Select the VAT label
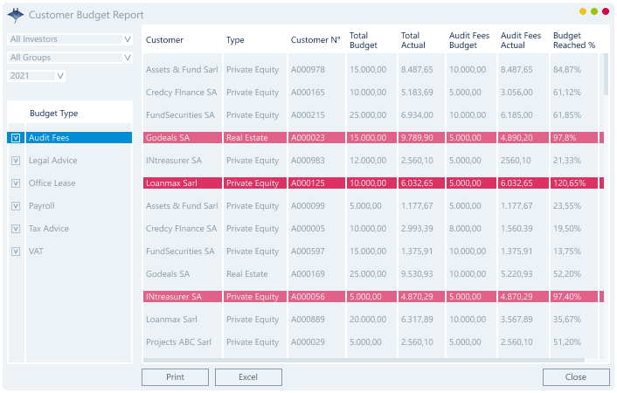Image resolution: width=617 pixels, height=393 pixels. pos(36,252)
